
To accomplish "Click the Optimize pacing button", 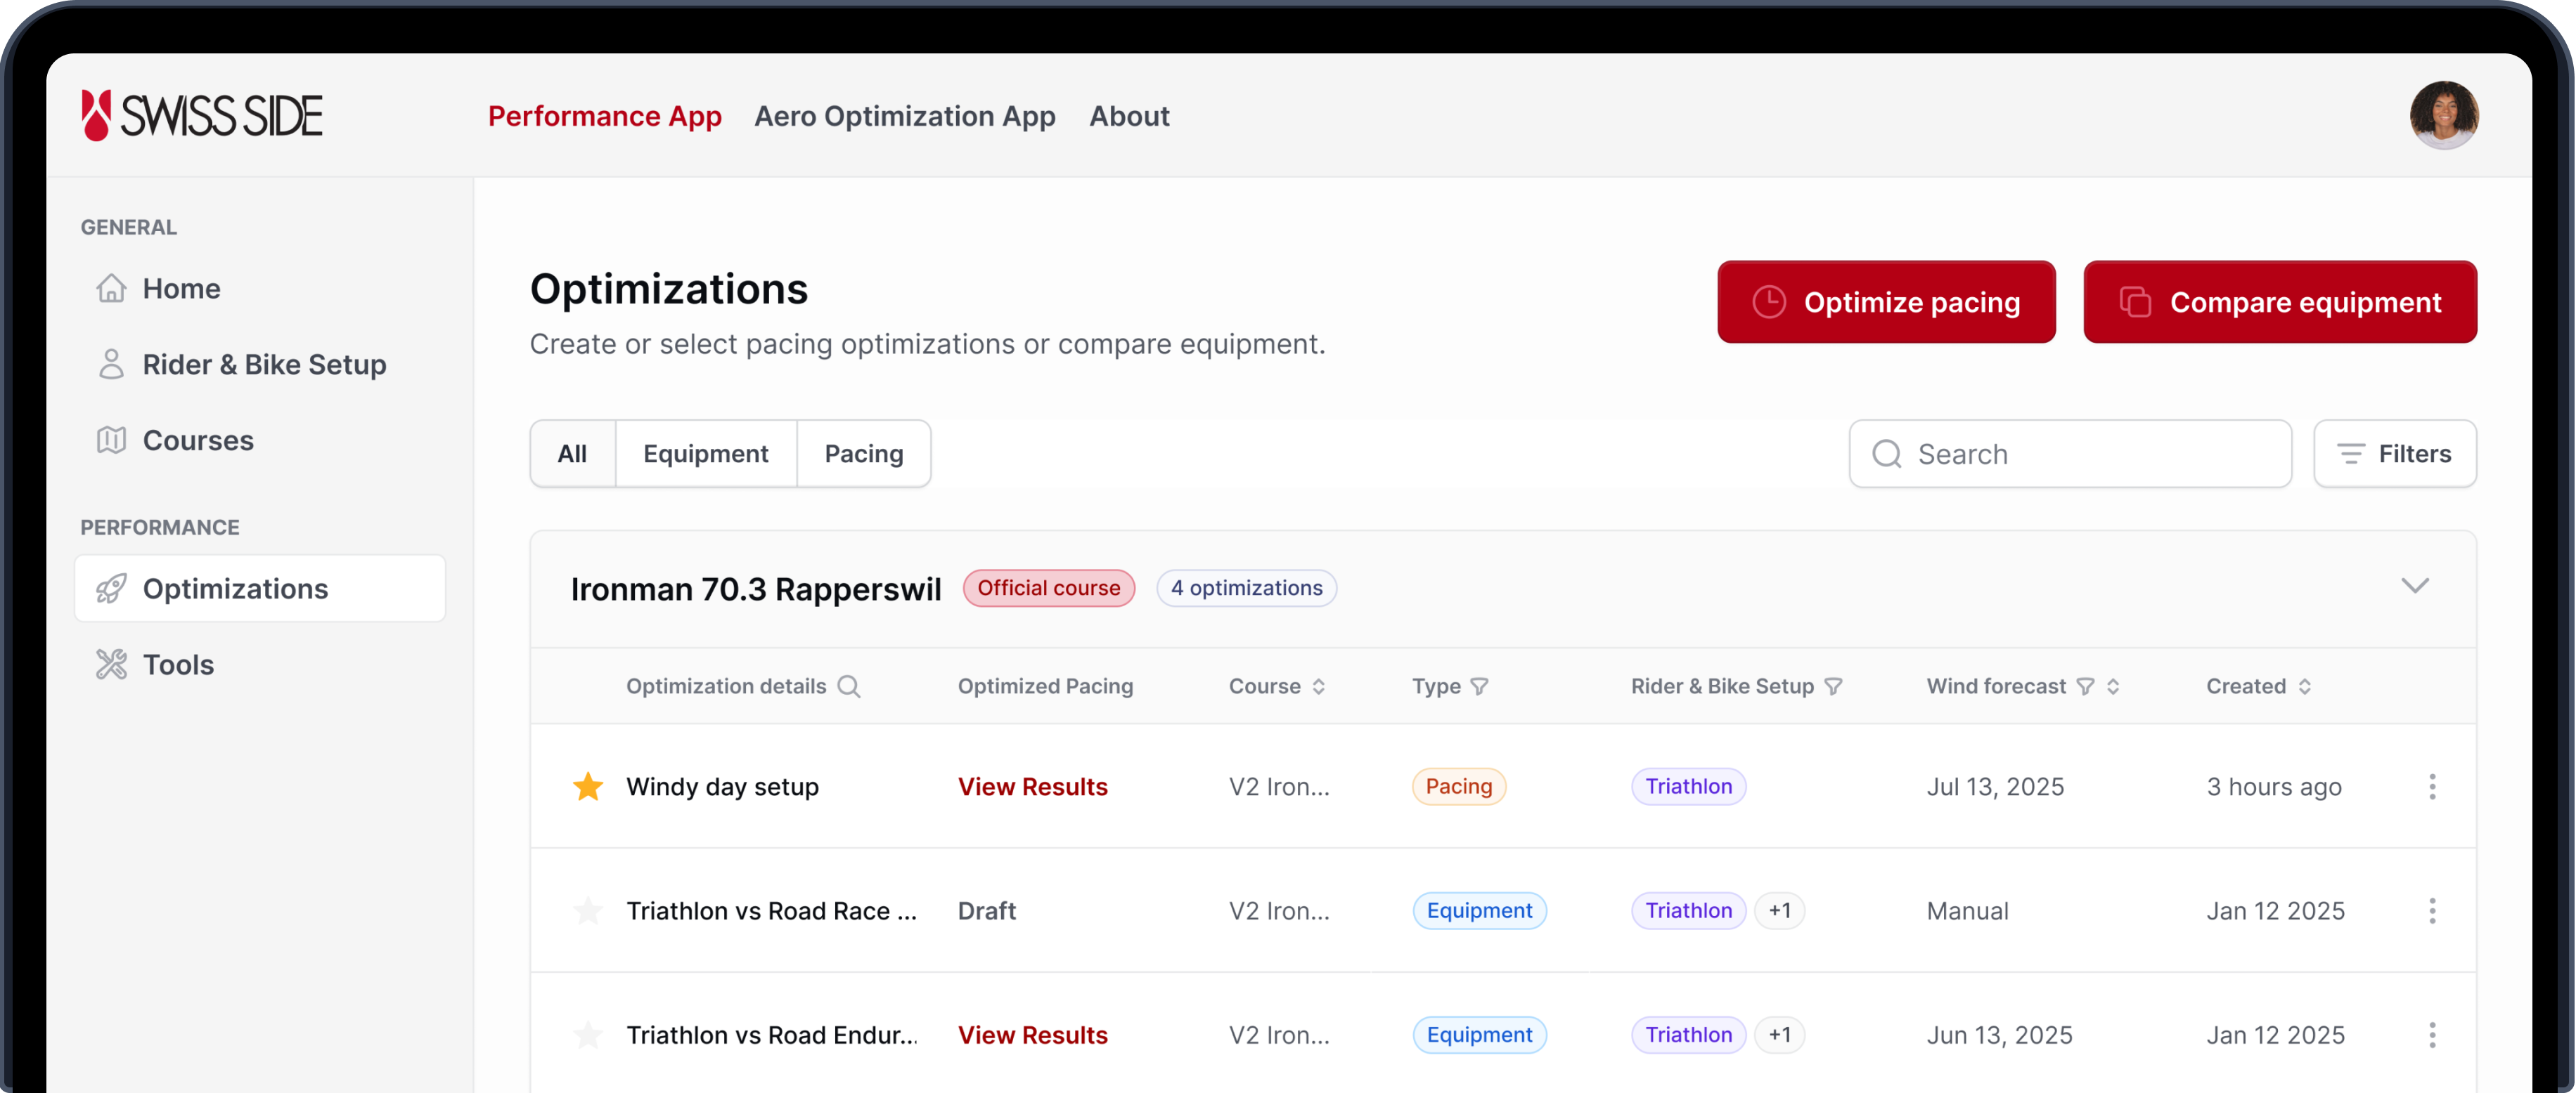I will pos(1886,302).
